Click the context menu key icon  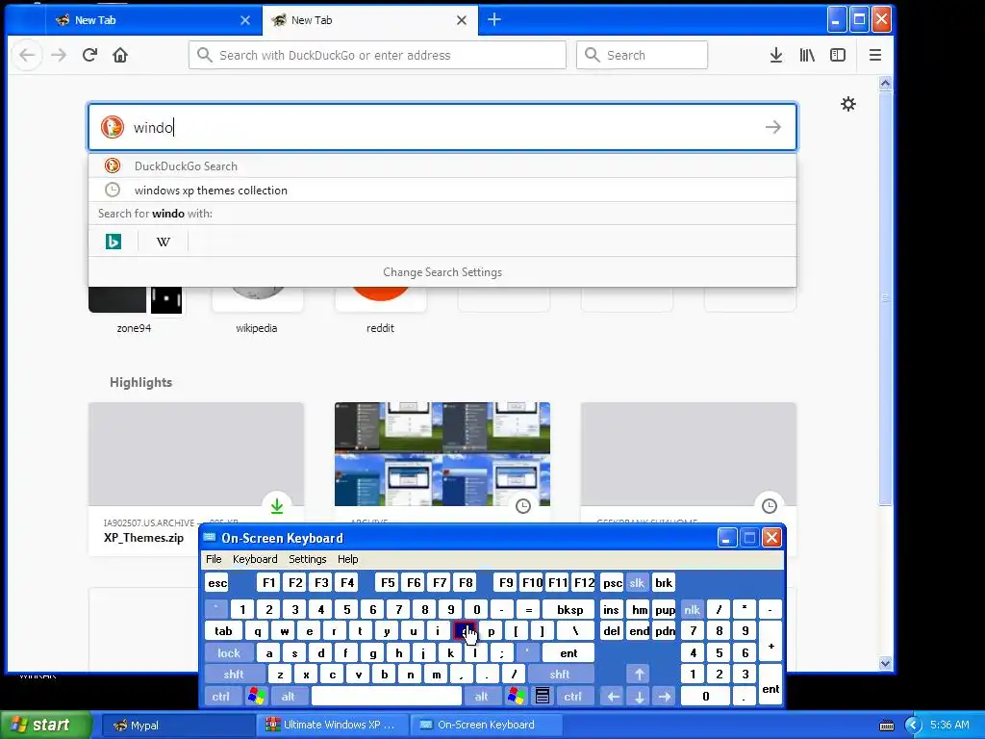[543, 697]
